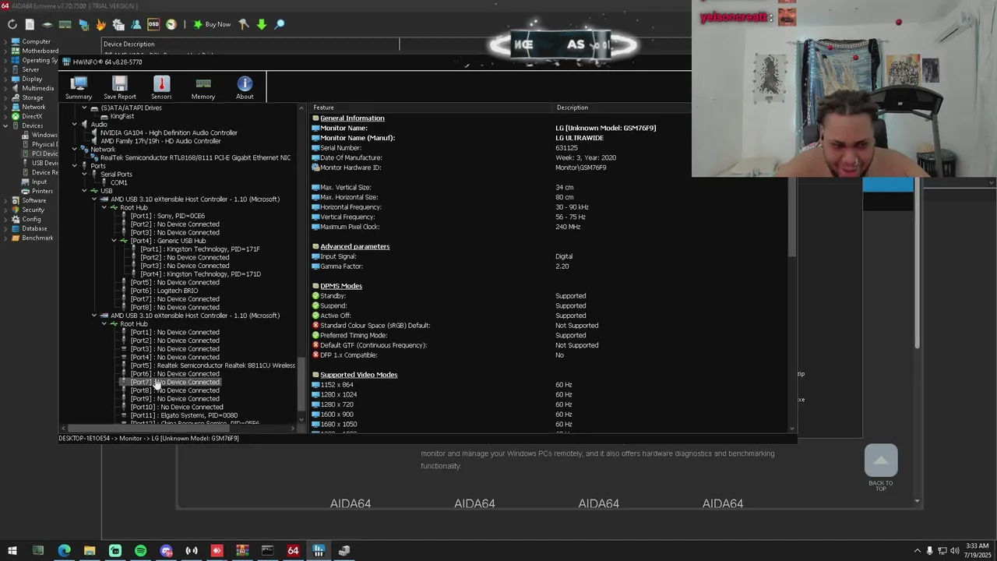Click the Device Description column header
Viewport: 997px width, 561px height.
[x=129, y=44]
